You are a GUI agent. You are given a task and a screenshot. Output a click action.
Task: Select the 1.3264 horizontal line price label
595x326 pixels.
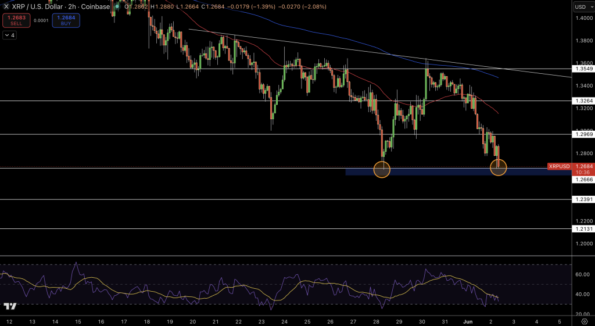click(583, 101)
